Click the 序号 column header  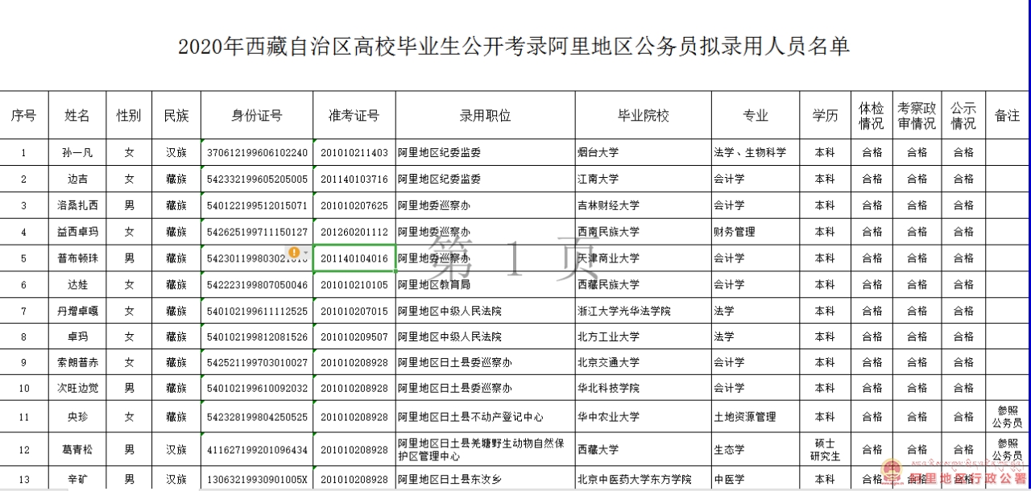coord(23,115)
